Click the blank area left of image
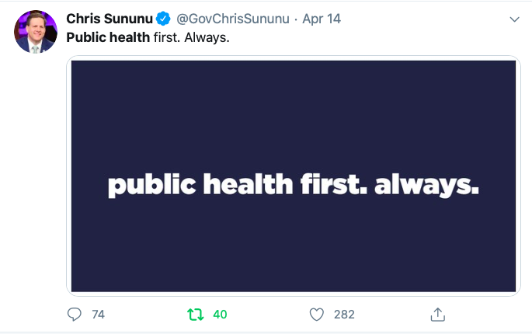 coord(34,176)
